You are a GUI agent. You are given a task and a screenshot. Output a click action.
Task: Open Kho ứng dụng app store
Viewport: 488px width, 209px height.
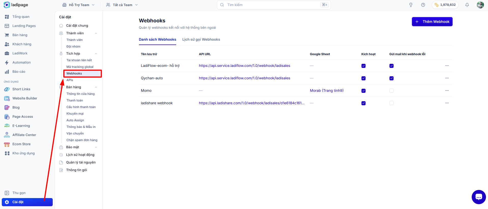click(23, 153)
